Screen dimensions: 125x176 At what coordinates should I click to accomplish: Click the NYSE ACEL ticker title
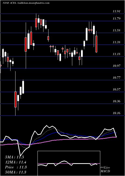click(x=9, y=3)
